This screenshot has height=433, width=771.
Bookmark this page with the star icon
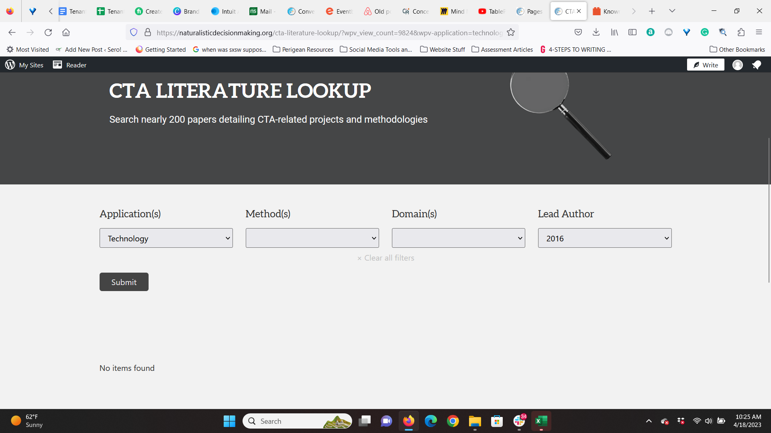click(511, 32)
